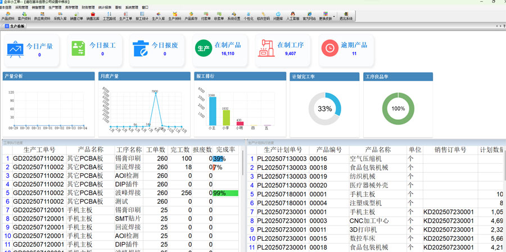
Task: Open 系统设置 from the toolbar
Action: (x=233, y=15)
